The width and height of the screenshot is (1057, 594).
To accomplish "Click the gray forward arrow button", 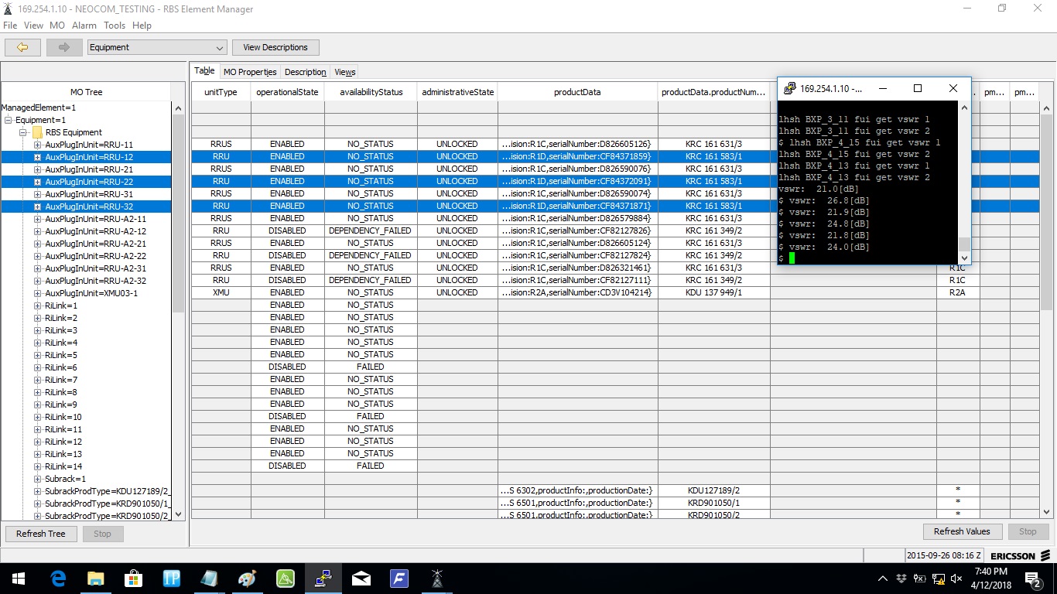I will (x=63, y=47).
